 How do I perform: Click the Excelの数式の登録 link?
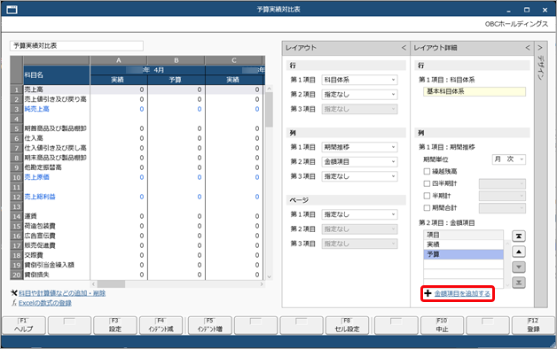point(45,303)
